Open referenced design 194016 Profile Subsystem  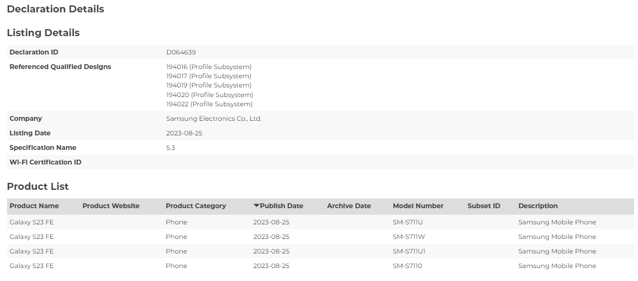click(209, 67)
